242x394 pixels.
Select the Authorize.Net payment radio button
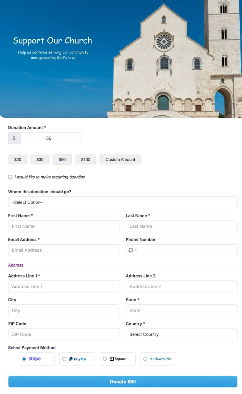coord(145,359)
